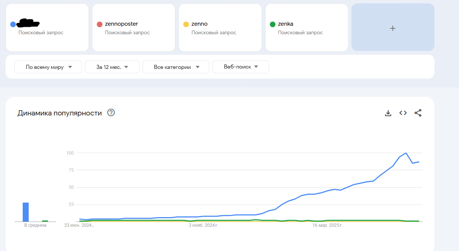Select the zenno search term card

pyautogui.click(x=220, y=28)
